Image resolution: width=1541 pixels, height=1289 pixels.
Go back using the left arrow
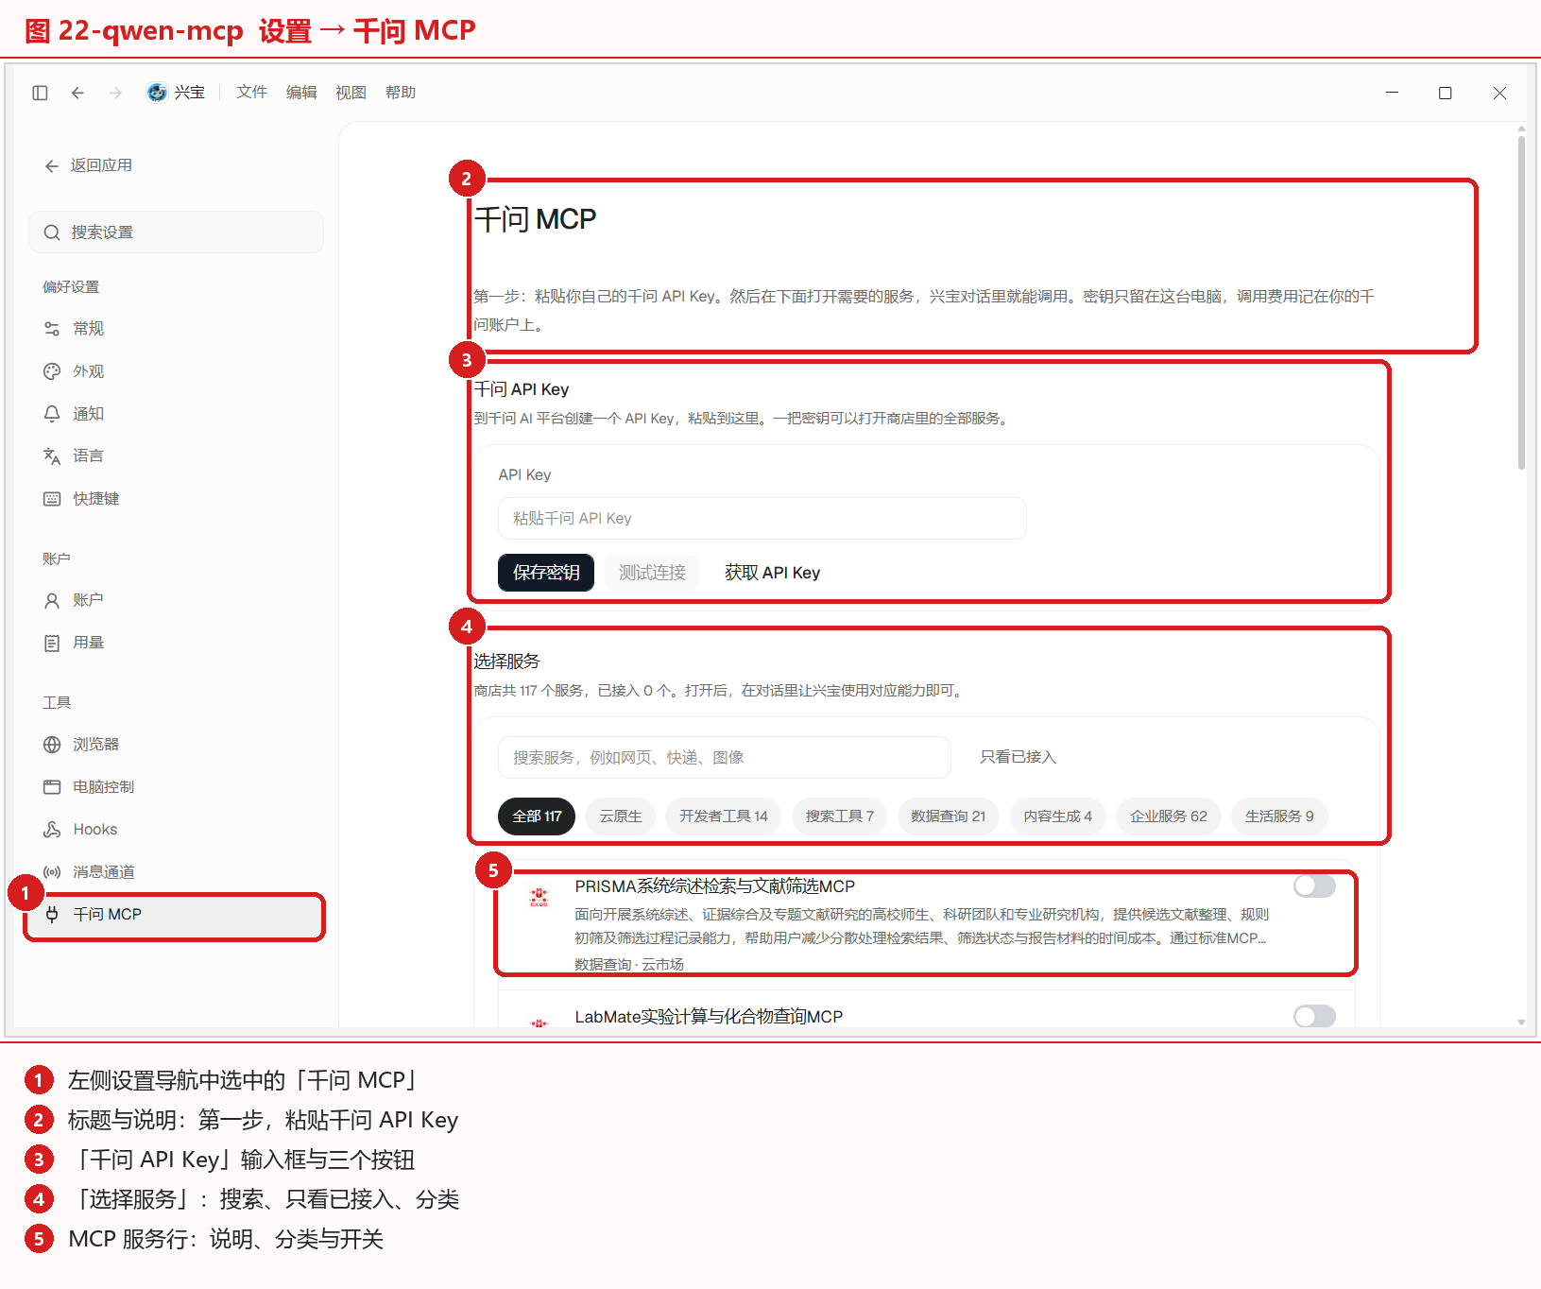(77, 93)
